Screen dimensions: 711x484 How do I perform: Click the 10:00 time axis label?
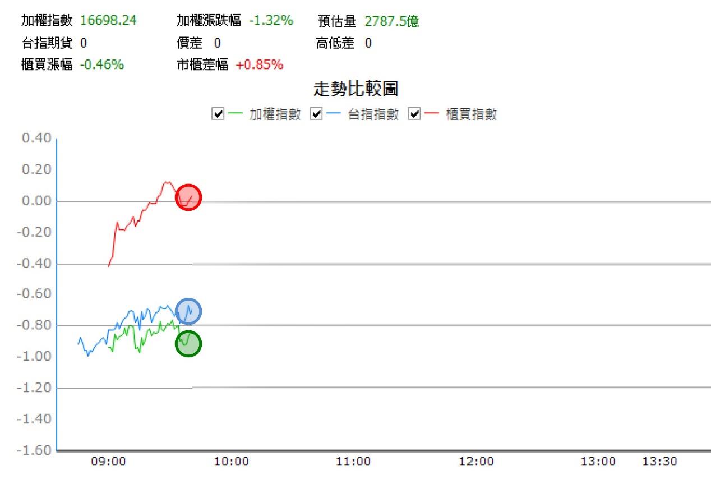232,462
